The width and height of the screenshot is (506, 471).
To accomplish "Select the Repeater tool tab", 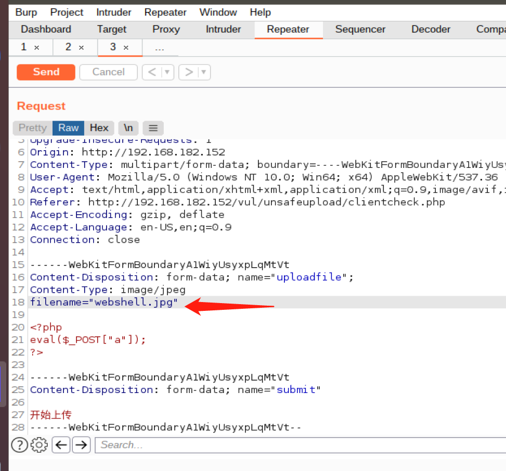I will 288,29.
